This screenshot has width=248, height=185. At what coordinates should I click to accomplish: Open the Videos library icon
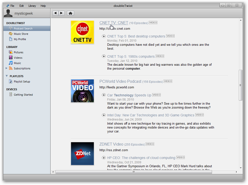coord(10,57)
